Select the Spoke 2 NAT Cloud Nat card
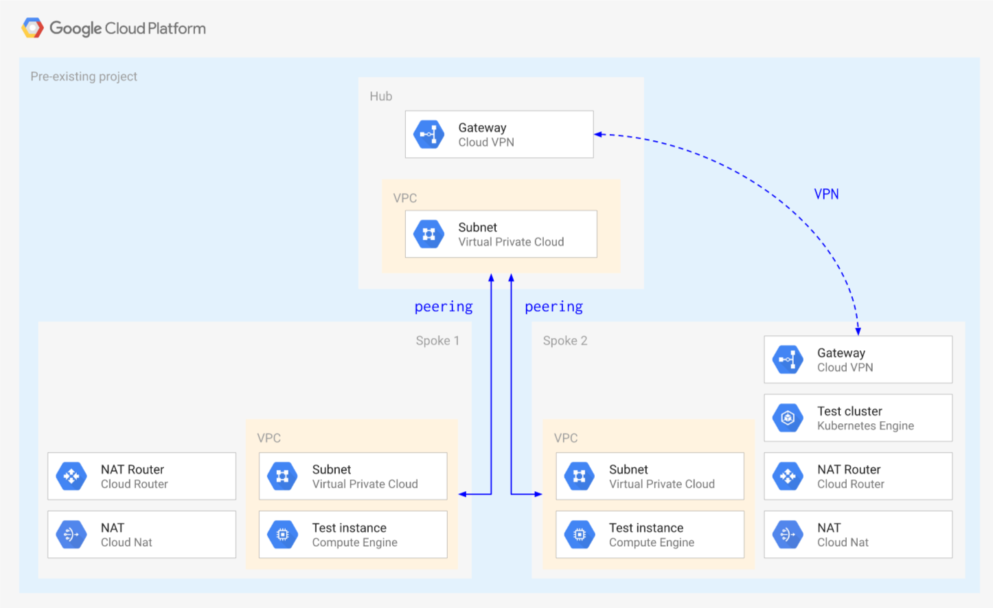Viewport: 993px width, 608px height. coord(858,534)
